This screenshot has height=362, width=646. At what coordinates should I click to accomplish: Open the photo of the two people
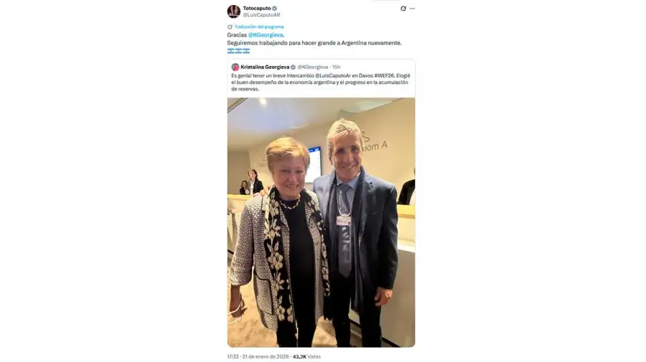(x=321, y=222)
